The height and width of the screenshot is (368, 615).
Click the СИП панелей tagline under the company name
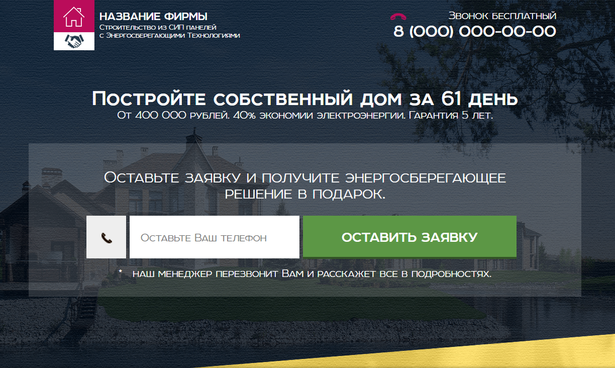pyautogui.click(x=159, y=26)
